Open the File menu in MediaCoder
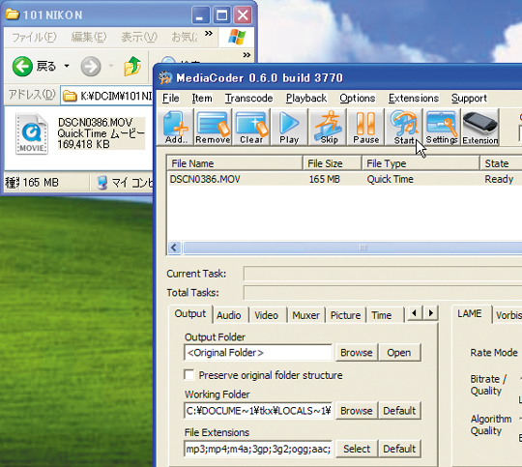The image size is (522, 467). [x=171, y=98]
